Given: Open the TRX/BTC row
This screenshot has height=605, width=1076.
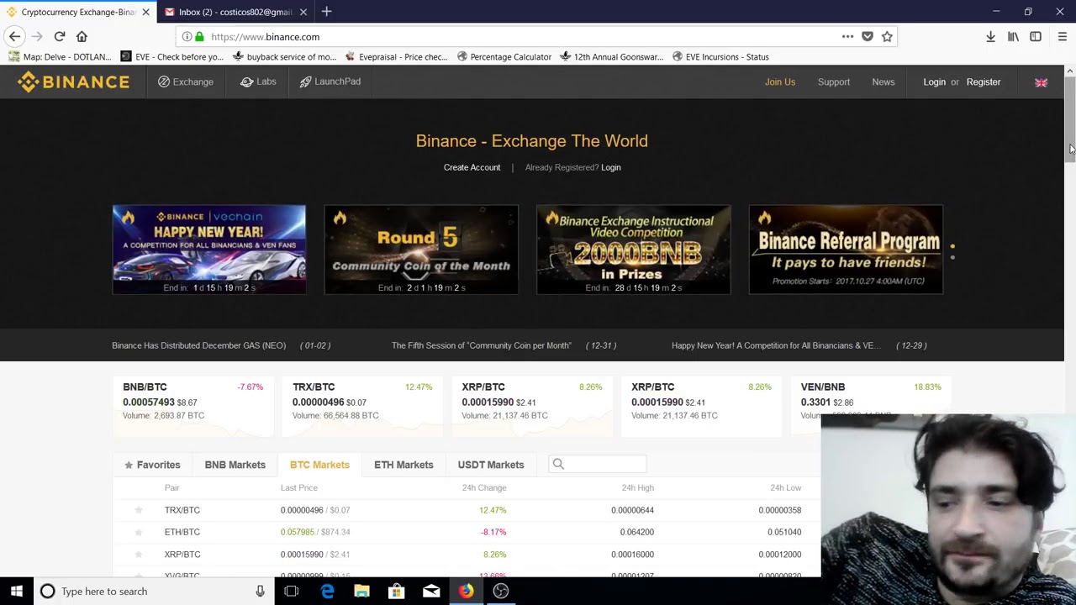Looking at the screenshot, I should coord(467,510).
